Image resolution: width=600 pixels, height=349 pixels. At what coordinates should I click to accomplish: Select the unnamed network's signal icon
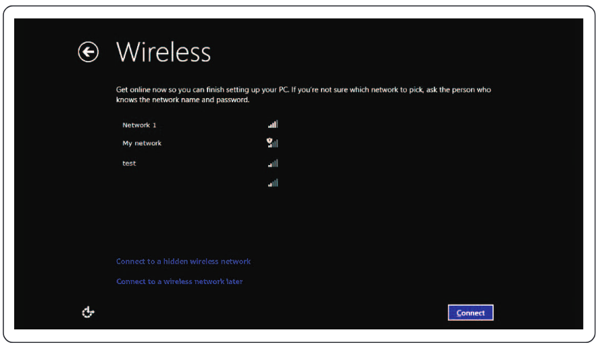coord(273,183)
